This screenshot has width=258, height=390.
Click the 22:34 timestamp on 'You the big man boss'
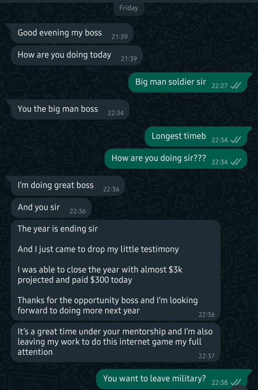[115, 113]
